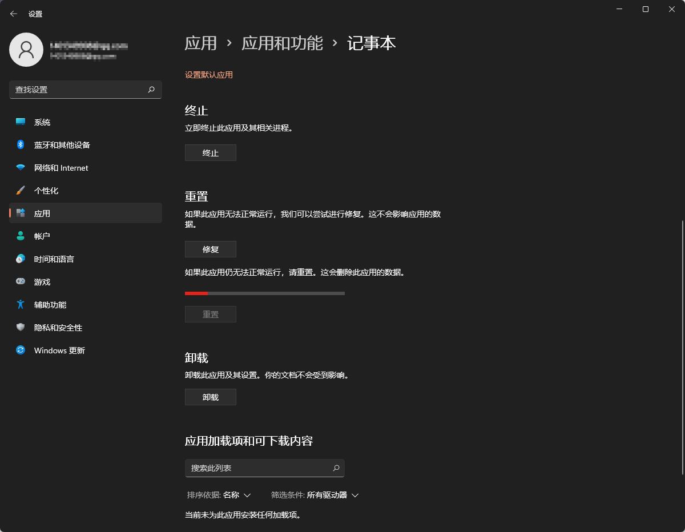This screenshot has height=532, width=685.
Task: Open Windows 更新 from the sidebar
Action: pos(20,350)
